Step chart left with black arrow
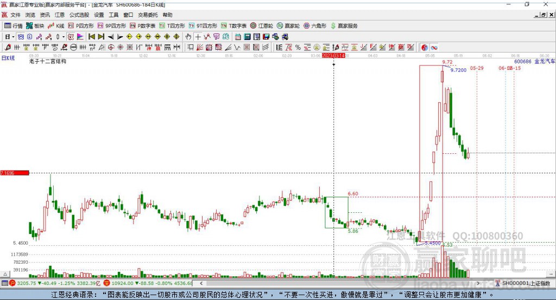This screenshot has width=556, height=300. click(x=111, y=37)
